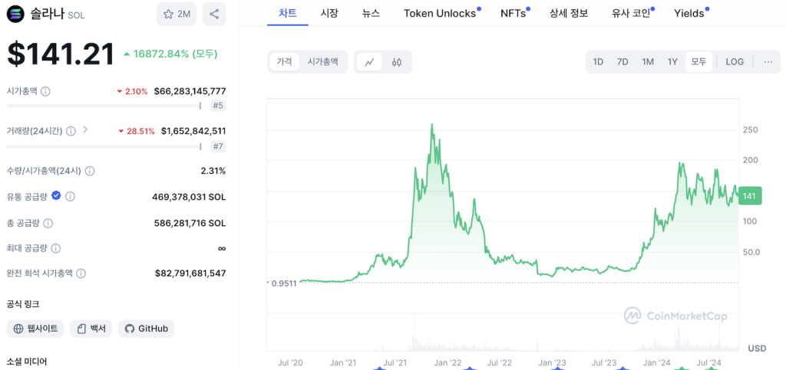The height and width of the screenshot is (370, 786).
Task: Click the 586,281,716 SOL total supply value
Action: (x=190, y=222)
